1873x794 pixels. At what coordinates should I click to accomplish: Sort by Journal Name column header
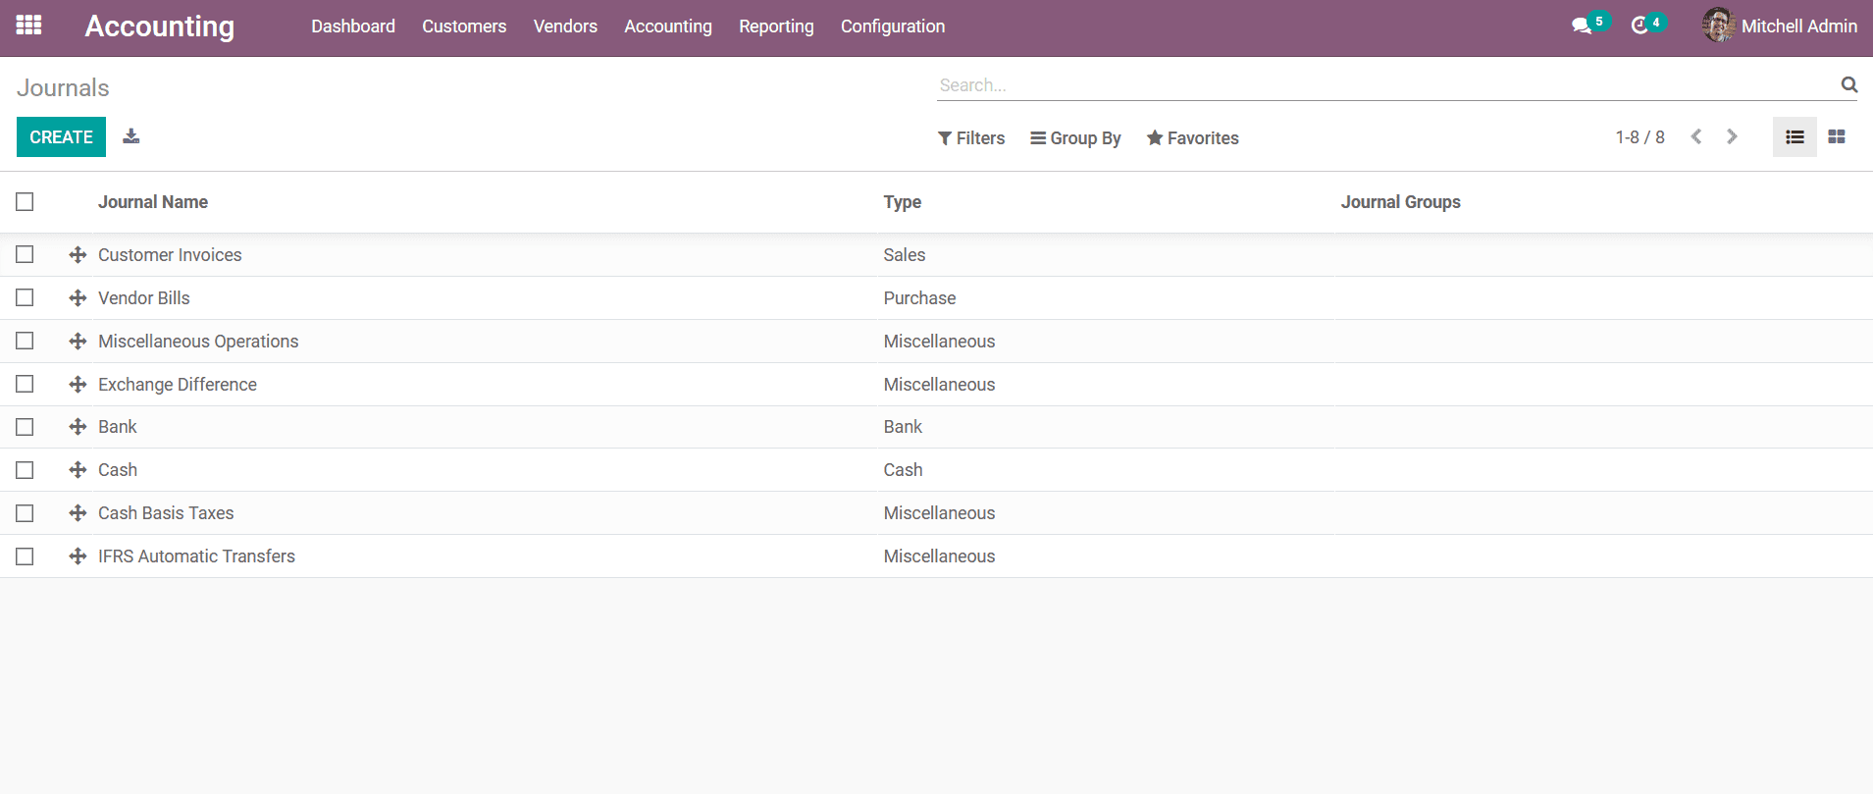pyautogui.click(x=153, y=202)
